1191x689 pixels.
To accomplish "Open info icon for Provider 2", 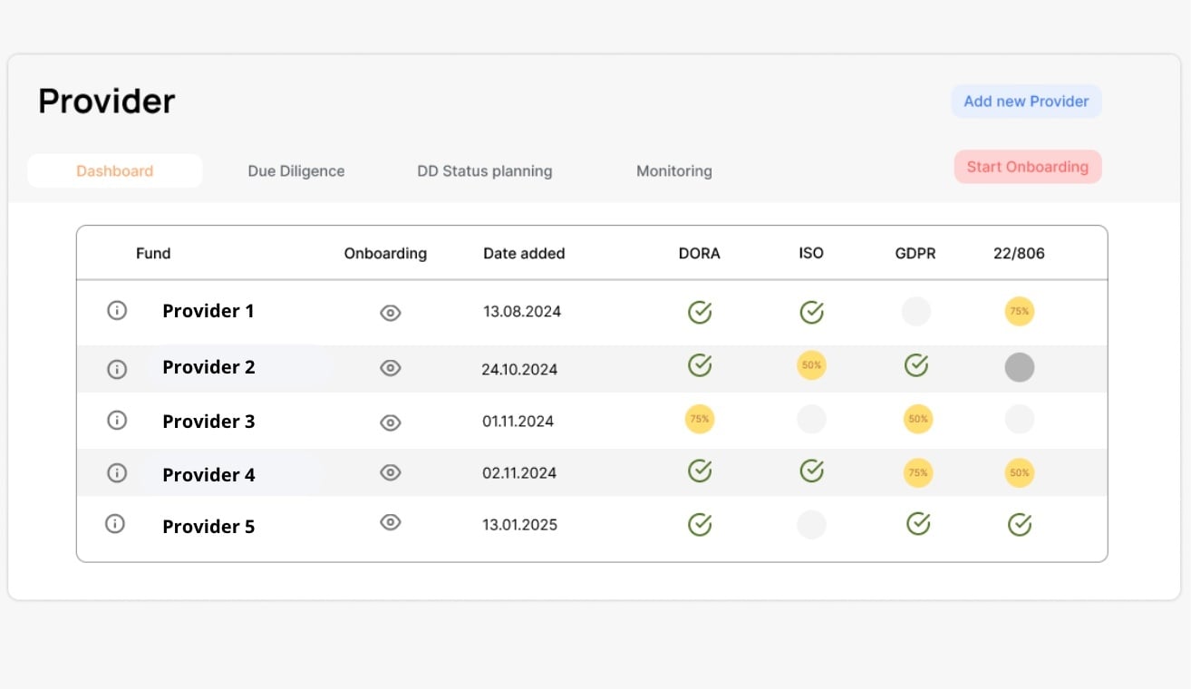I will 116,369.
